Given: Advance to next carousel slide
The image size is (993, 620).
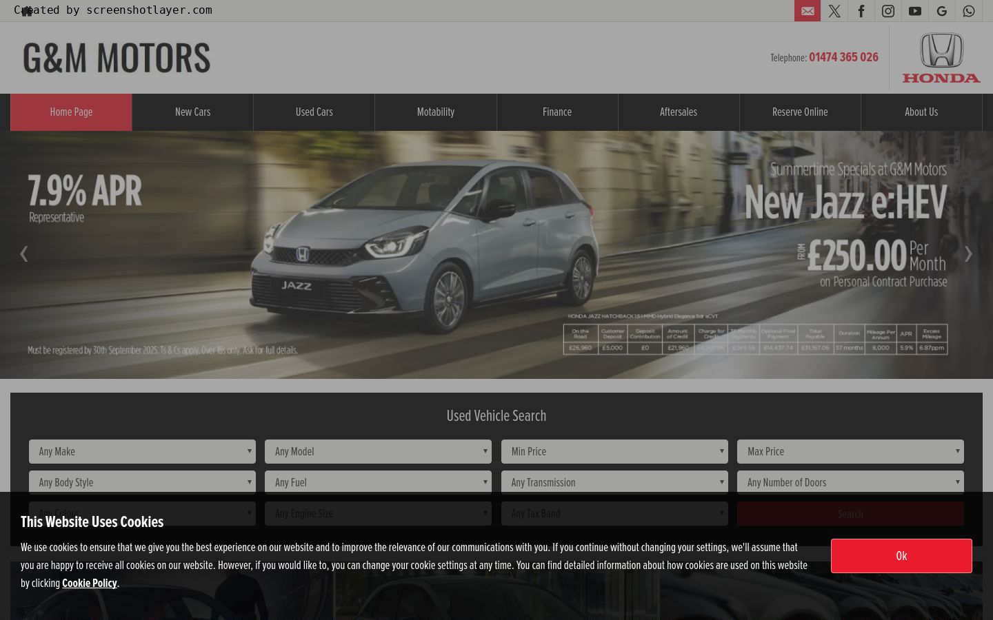Looking at the screenshot, I should 968,254.
